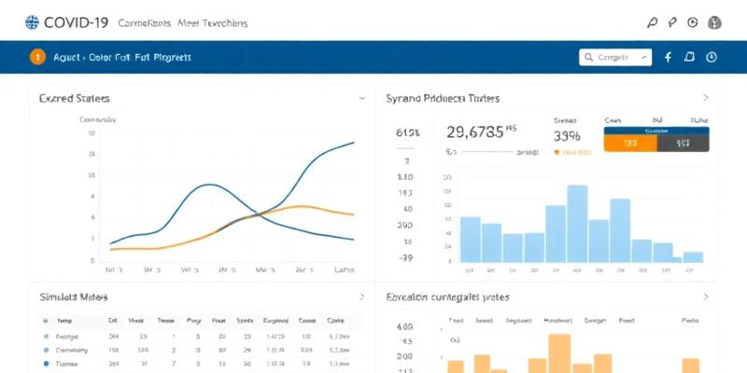Image resolution: width=747 pixels, height=373 pixels.
Task: Open the search dropdown in the blue bar
Action: click(615, 58)
